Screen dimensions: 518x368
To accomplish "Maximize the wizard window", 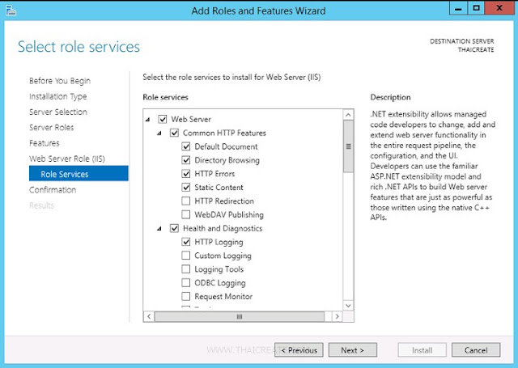I will [476, 9].
